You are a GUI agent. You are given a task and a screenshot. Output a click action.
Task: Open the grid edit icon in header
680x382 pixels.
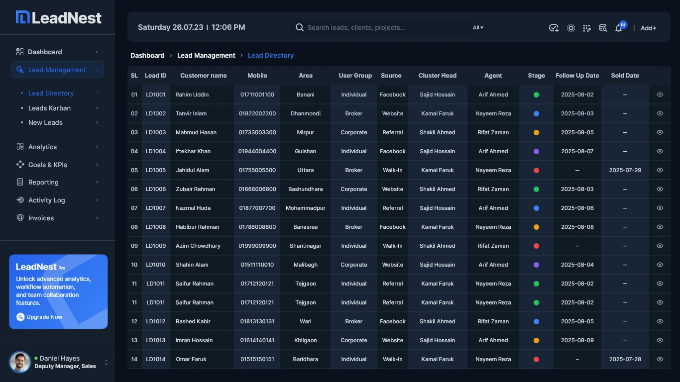click(x=587, y=28)
